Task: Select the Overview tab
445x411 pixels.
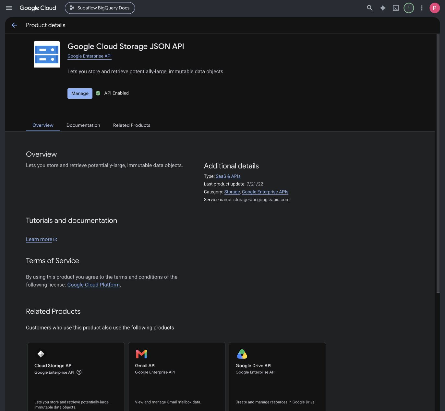Action: click(43, 125)
